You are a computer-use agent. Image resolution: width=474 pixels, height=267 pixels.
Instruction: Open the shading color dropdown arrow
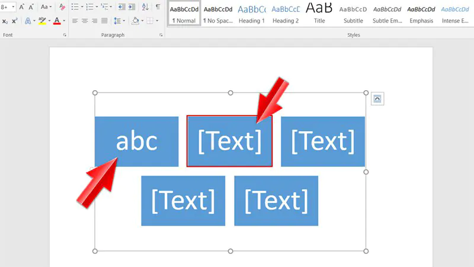point(142,21)
